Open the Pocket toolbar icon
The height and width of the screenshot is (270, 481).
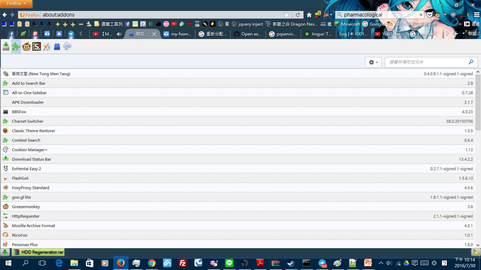[x=430, y=15]
